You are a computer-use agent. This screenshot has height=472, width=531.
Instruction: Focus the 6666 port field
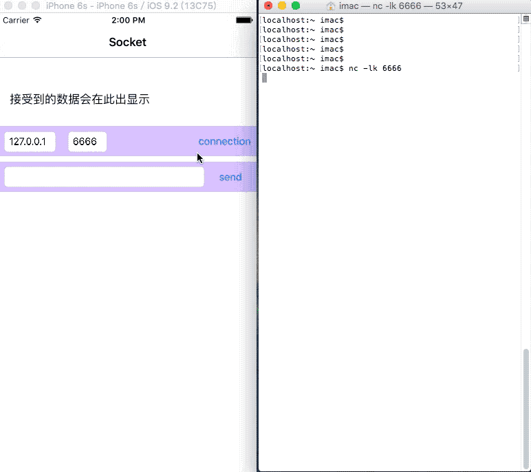pyautogui.click(x=87, y=142)
